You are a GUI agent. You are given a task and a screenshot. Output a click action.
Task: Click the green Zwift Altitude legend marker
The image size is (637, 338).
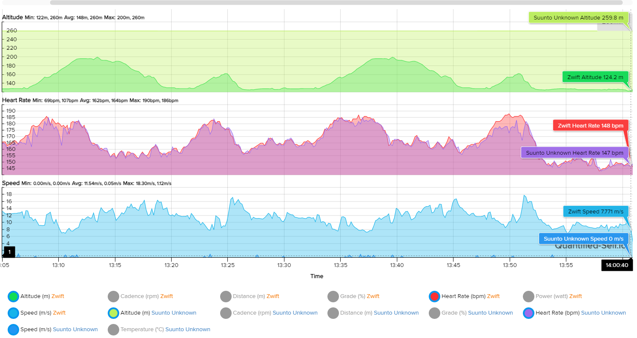point(14,296)
